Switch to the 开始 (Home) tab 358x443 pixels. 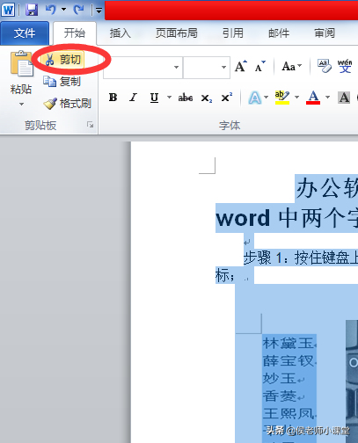(75, 33)
